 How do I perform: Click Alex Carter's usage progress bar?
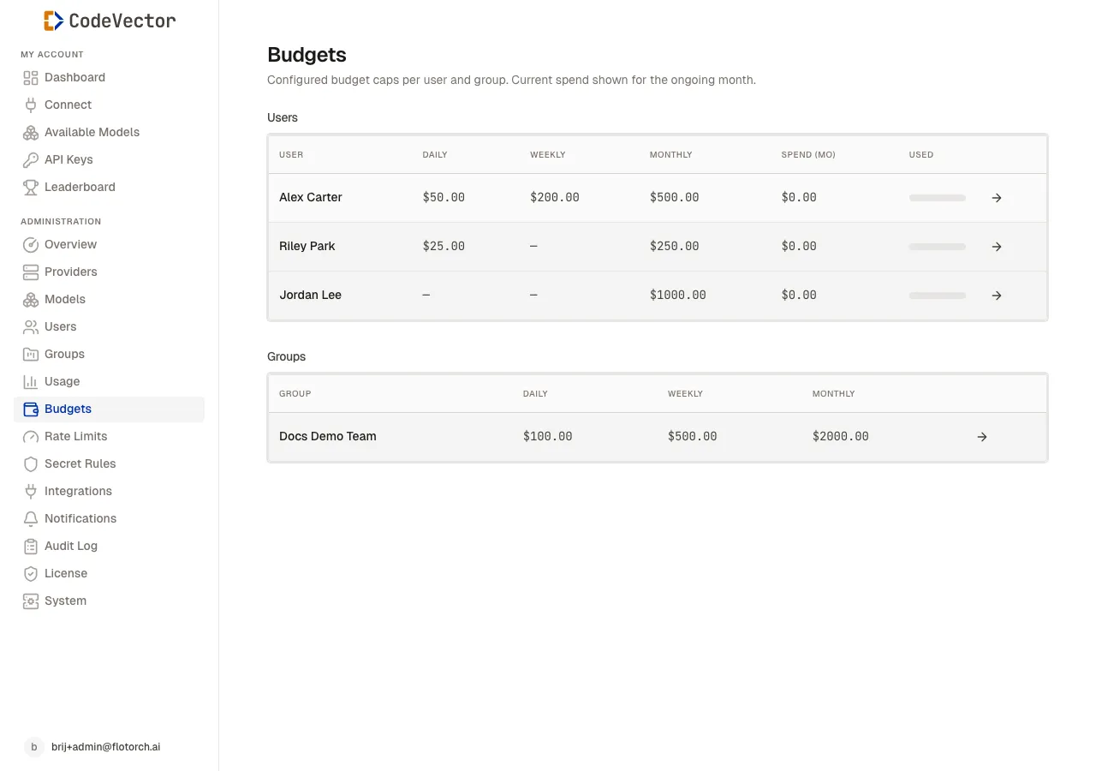938,198
